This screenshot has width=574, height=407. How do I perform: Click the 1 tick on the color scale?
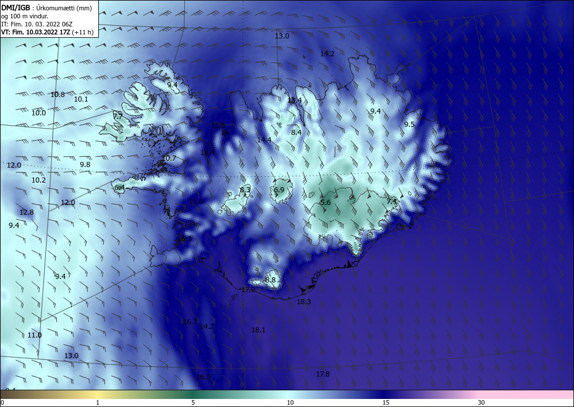pos(98,402)
